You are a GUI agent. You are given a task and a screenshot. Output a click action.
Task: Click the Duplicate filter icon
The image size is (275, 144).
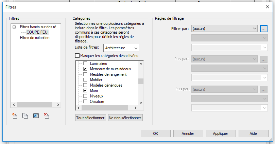pyautogui.click(x=25, y=116)
